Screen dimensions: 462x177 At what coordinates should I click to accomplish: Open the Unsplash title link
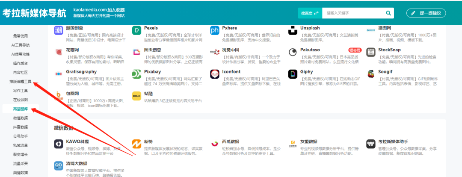click(310, 28)
